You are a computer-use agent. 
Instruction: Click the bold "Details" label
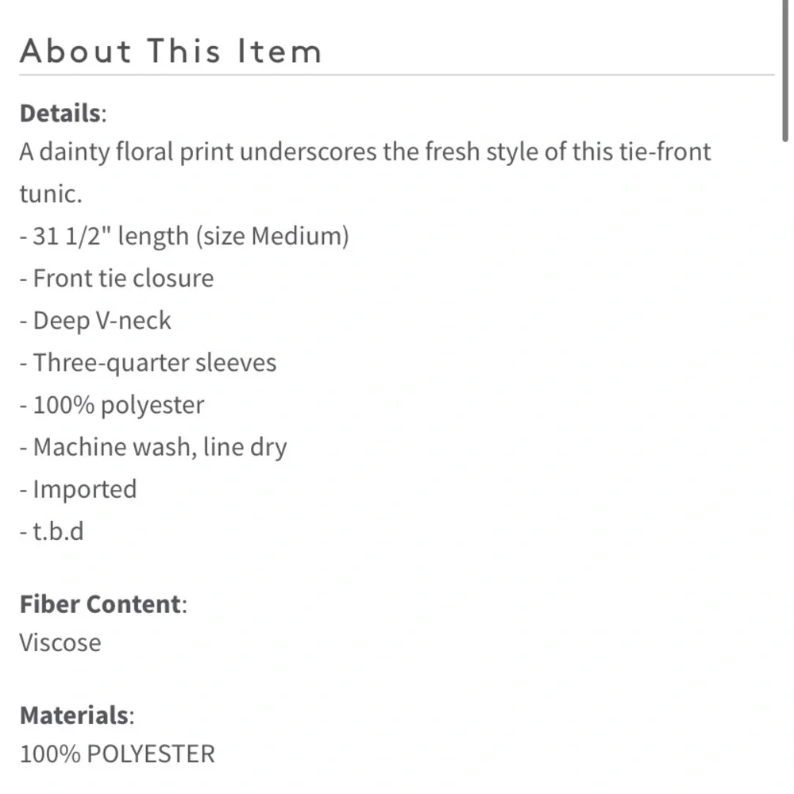(x=59, y=114)
